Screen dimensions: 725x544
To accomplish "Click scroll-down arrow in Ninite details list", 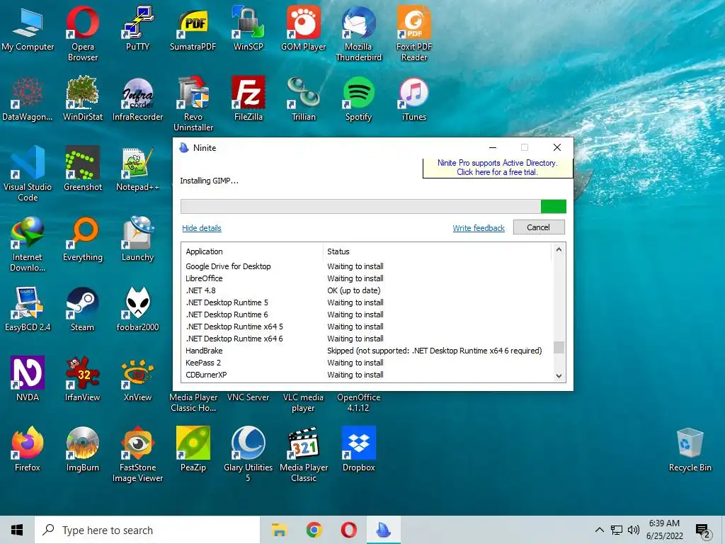I will pyautogui.click(x=559, y=375).
